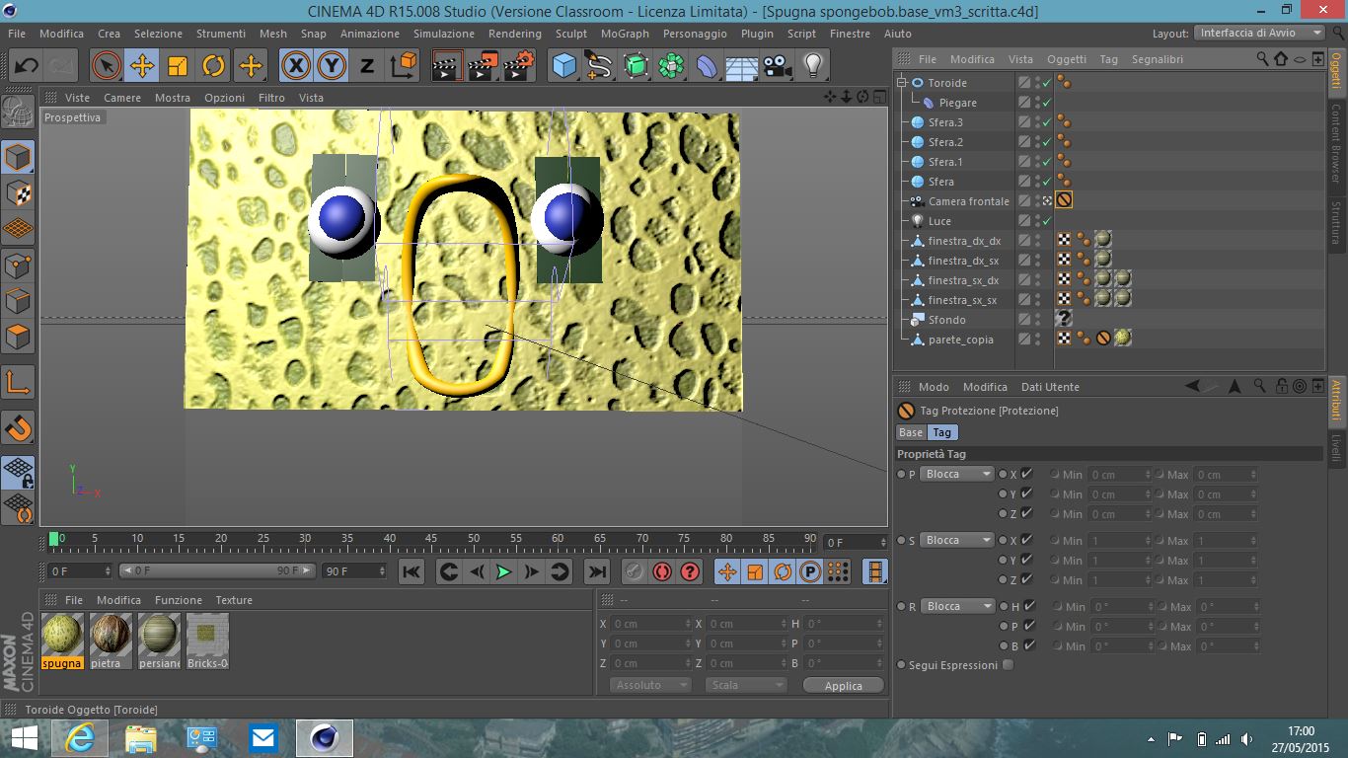
Task: Select the spugna material thumbnail
Action: pyautogui.click(x=62, y=635)
